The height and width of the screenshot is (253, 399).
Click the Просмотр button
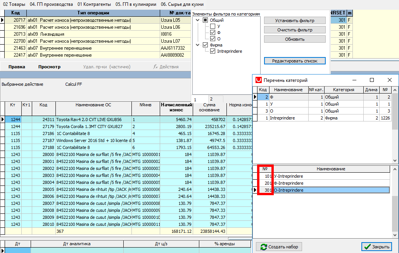pyautogui.click(x=49, y=67)
